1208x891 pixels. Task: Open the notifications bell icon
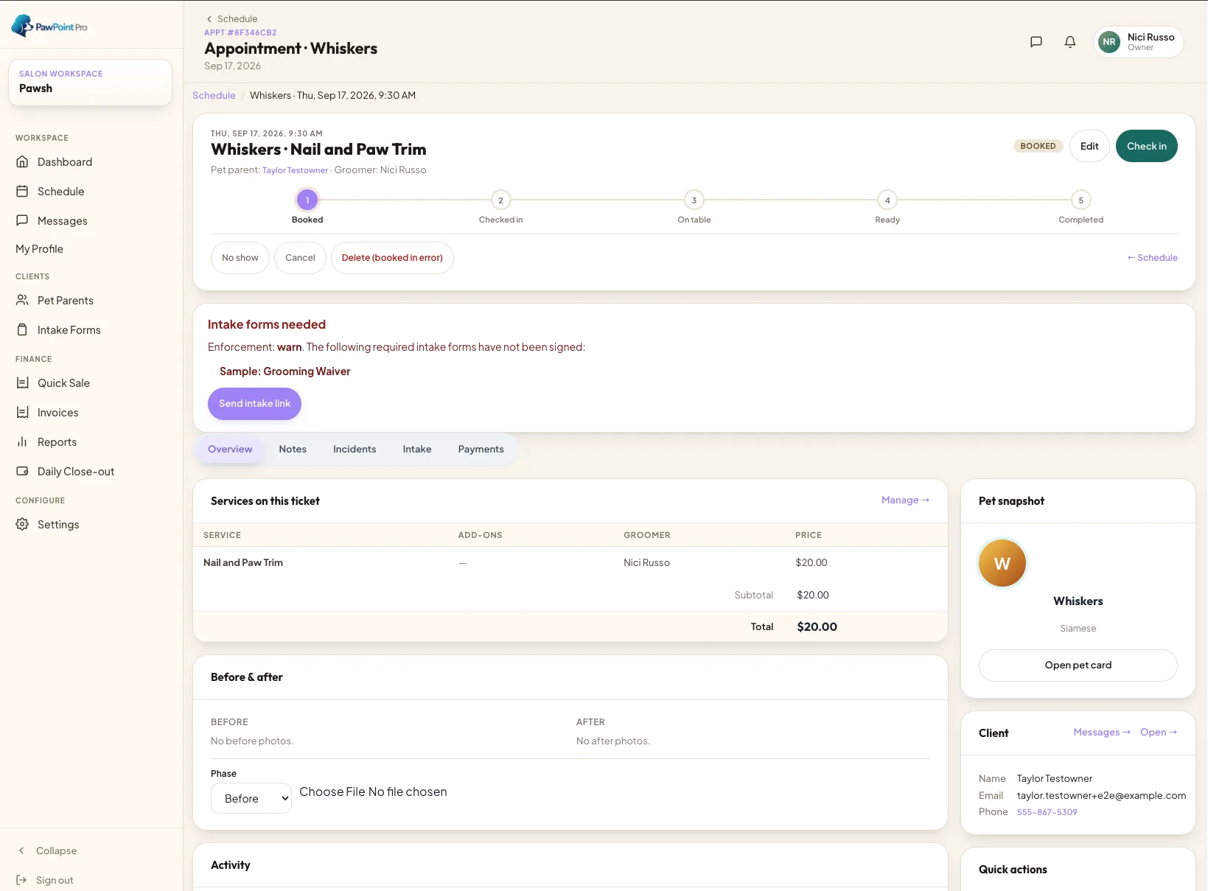tap(1070, 42)
